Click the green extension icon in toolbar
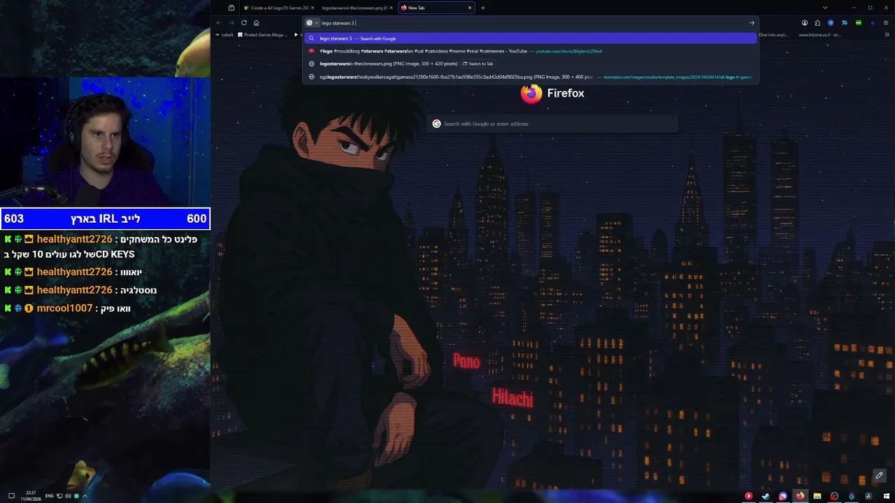The image size is (895, 503). 859,23
